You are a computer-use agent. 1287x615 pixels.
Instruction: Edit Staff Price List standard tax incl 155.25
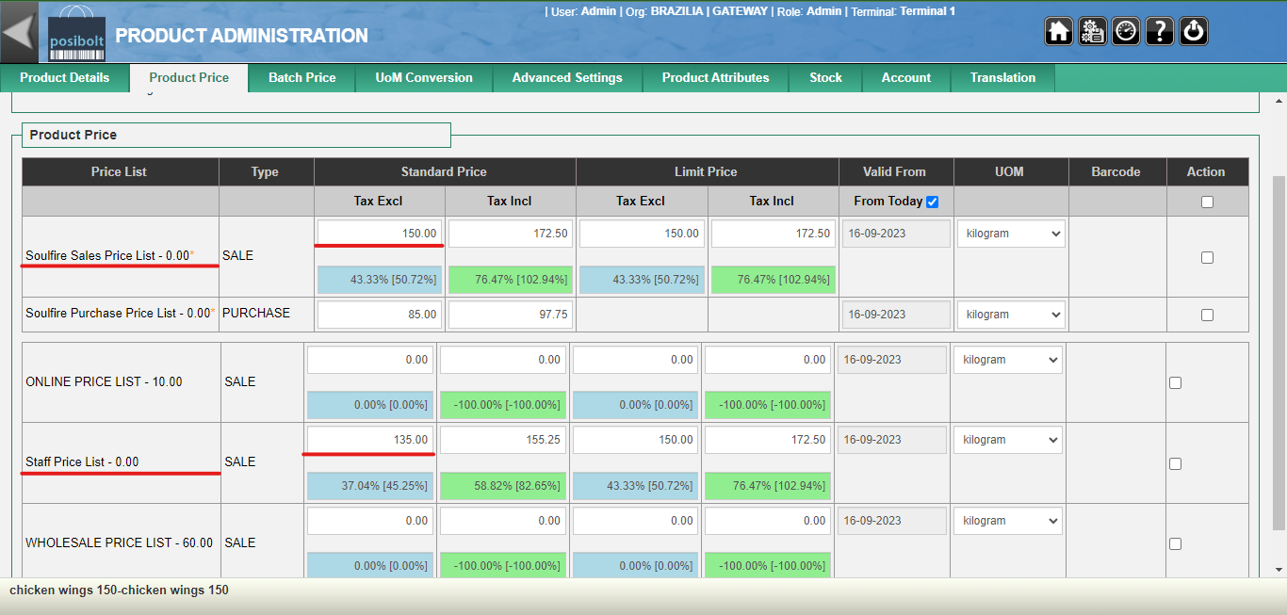click(503, 440)
